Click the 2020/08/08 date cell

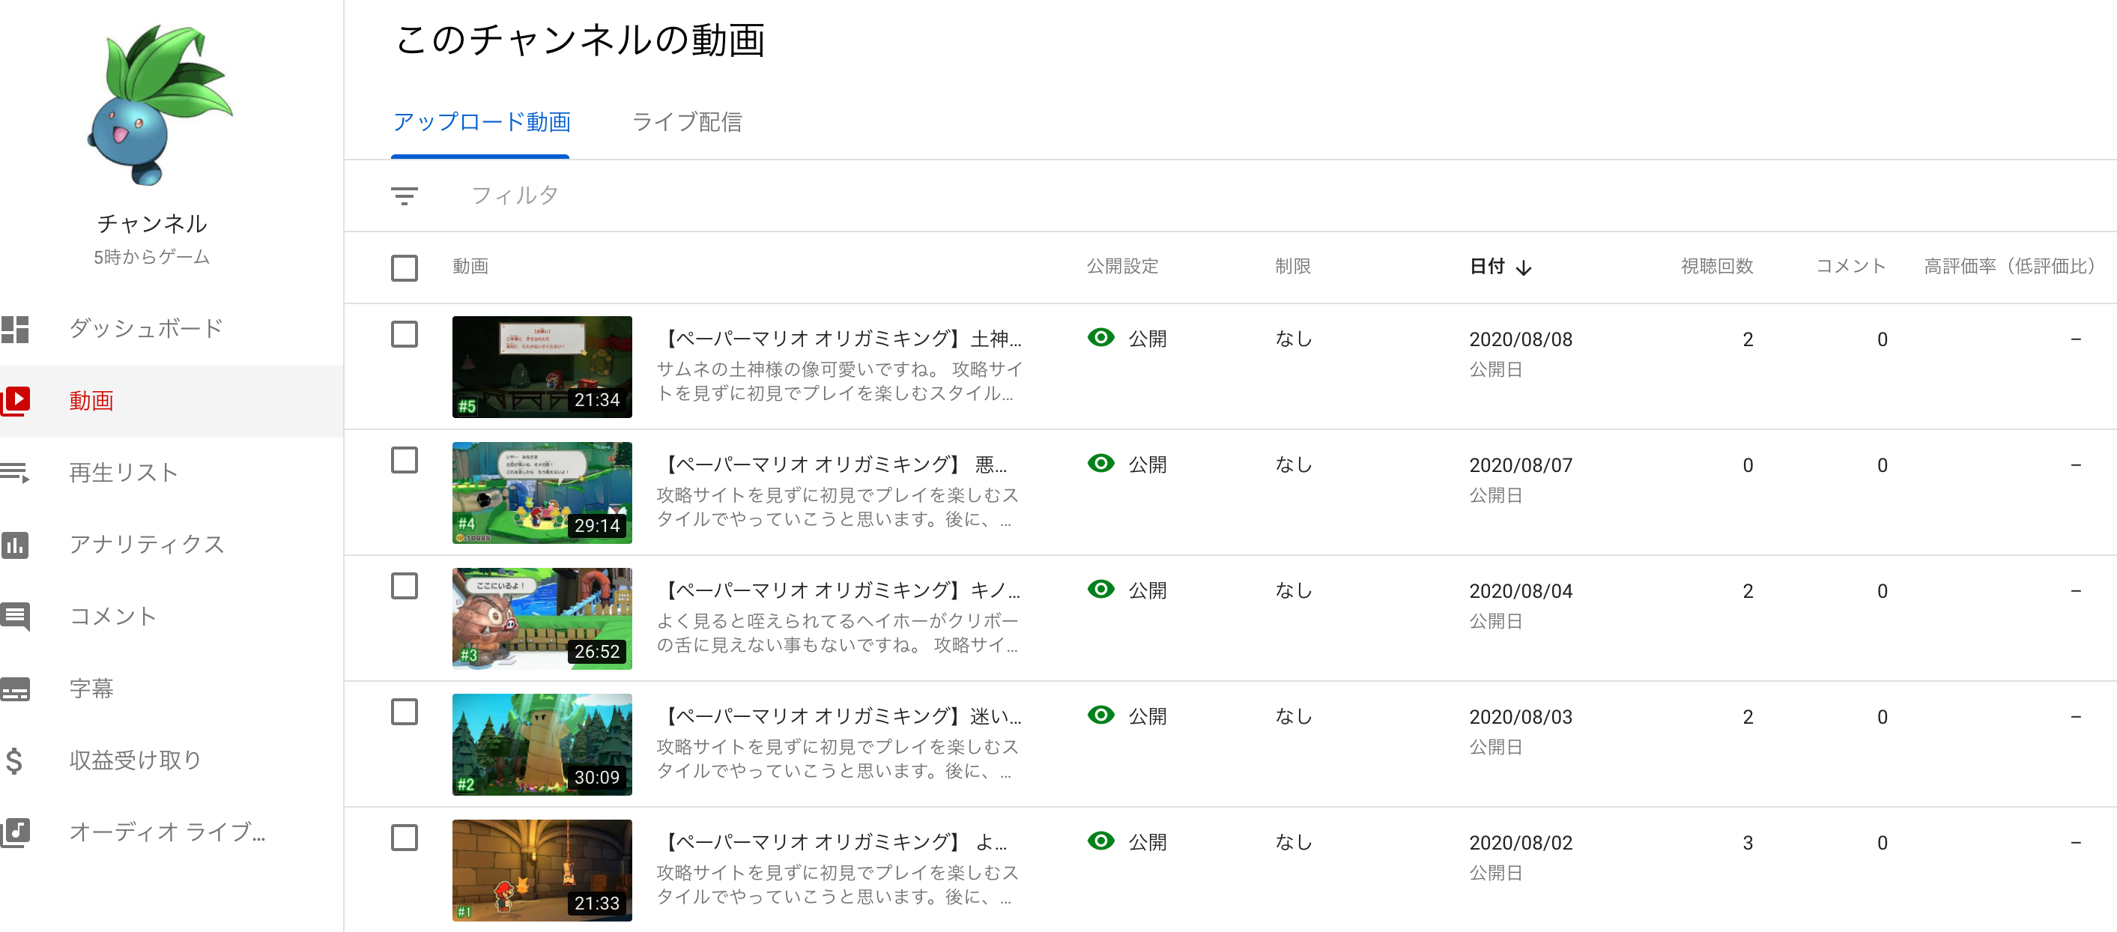click(x=1521, y=339)
